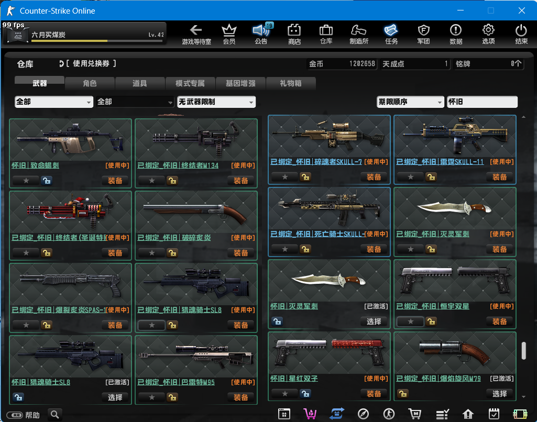537x422 pixels.
Task: Click the blue exchange arrows icon
Action: click(x=337, y=414)
